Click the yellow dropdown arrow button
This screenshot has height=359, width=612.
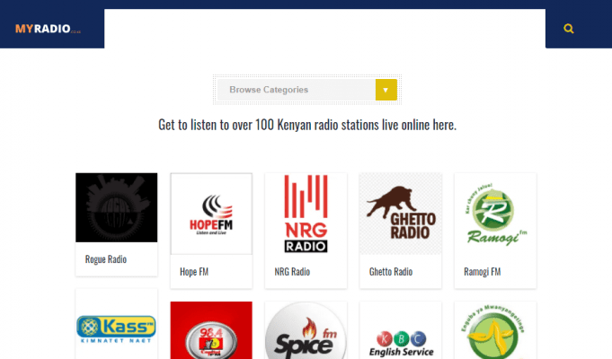coord(386,90)
